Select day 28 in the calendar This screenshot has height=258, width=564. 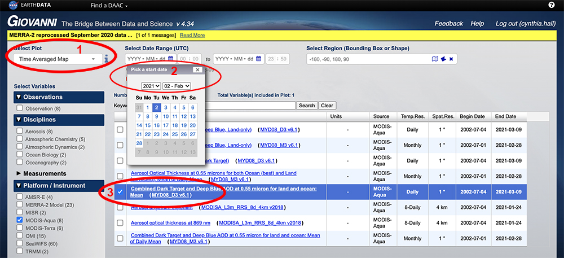[x=139, y=143]
